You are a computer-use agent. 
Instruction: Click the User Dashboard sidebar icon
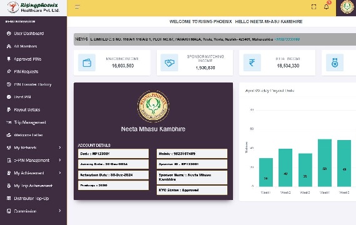(x=9, y=33)
